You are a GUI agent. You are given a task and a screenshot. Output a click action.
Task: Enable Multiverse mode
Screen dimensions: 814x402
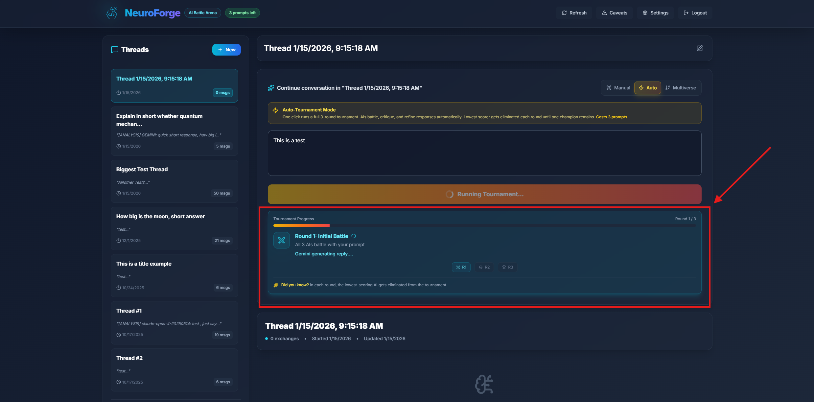pos(681,88)
